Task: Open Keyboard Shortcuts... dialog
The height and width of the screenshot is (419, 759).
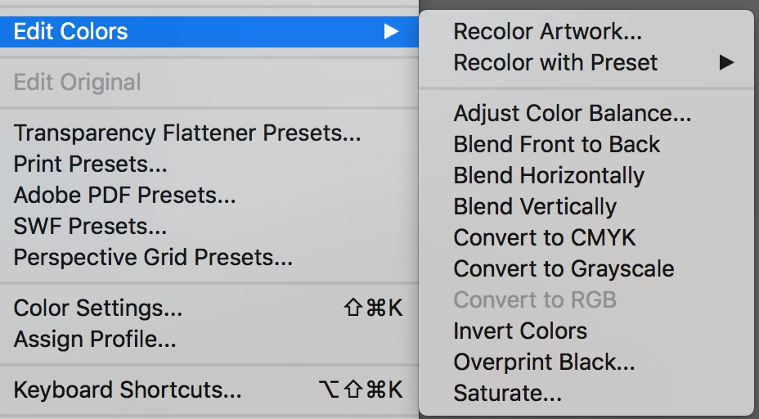Action: click(x=209, y=390)
